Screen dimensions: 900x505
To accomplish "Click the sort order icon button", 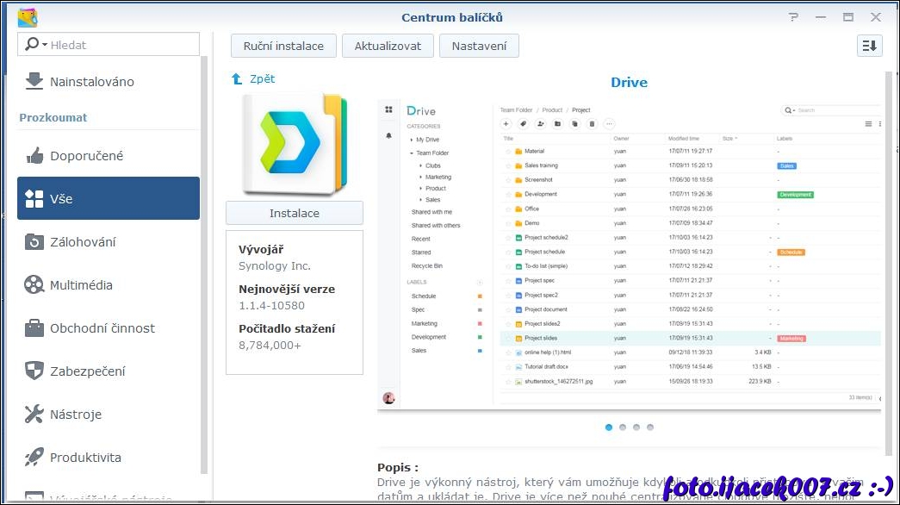I will [x=869, y=46].
